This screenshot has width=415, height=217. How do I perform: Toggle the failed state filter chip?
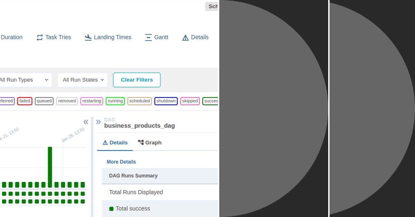[x=25, y=101]
